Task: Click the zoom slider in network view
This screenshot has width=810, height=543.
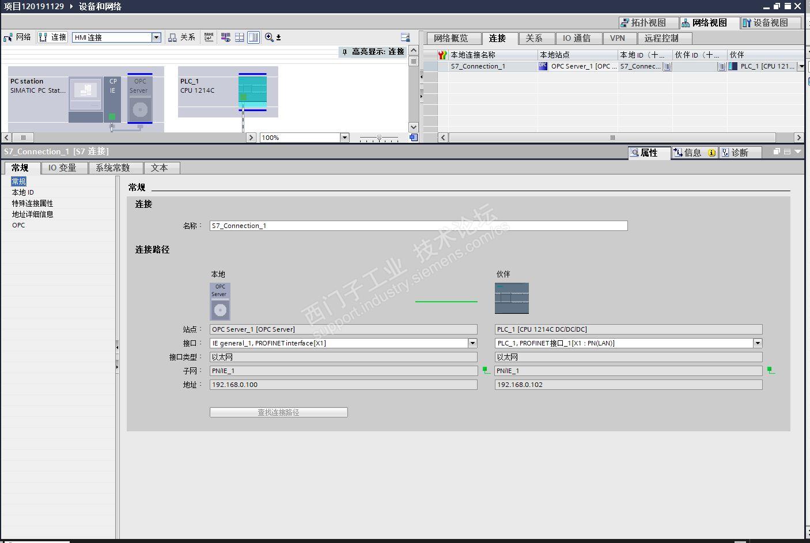Action: [x=379, y=138]
